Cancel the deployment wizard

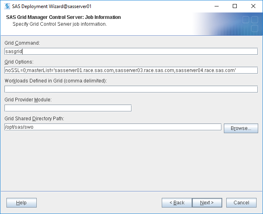click(241, 203)
